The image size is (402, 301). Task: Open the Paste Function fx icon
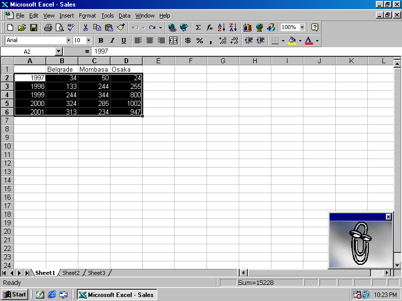[x=210, y=28]
